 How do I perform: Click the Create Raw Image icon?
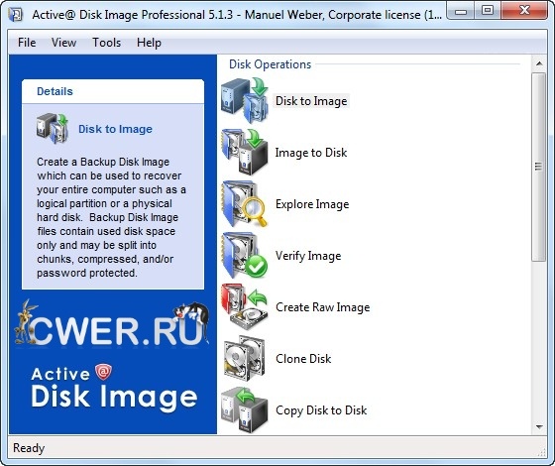coord(245,307)
